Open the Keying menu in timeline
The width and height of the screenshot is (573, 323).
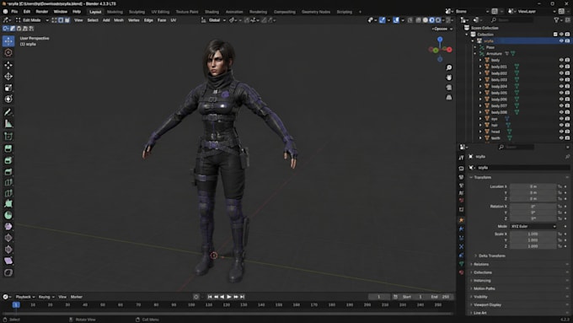46,297
